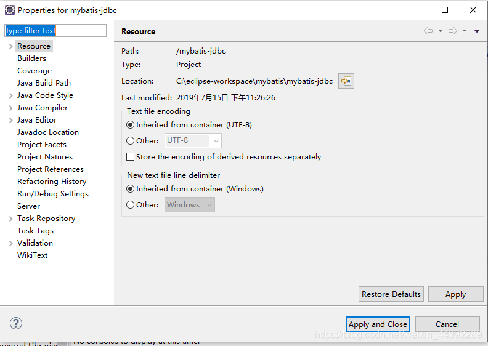488x346 pixels.
Task: Select Java Compiler in tree
Action: tap(43, 108)
